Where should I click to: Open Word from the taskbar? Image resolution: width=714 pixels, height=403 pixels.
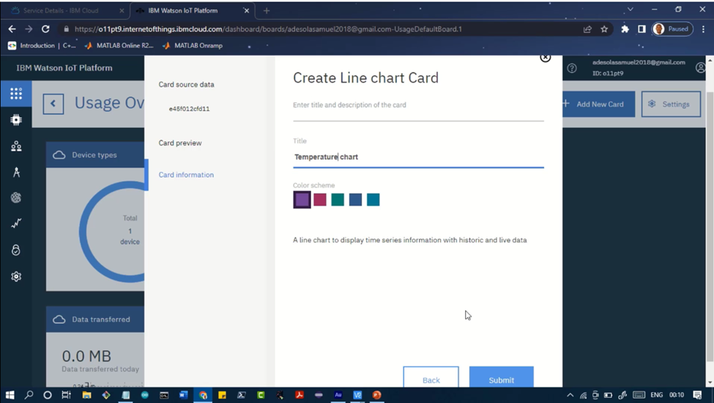(183, 395)
